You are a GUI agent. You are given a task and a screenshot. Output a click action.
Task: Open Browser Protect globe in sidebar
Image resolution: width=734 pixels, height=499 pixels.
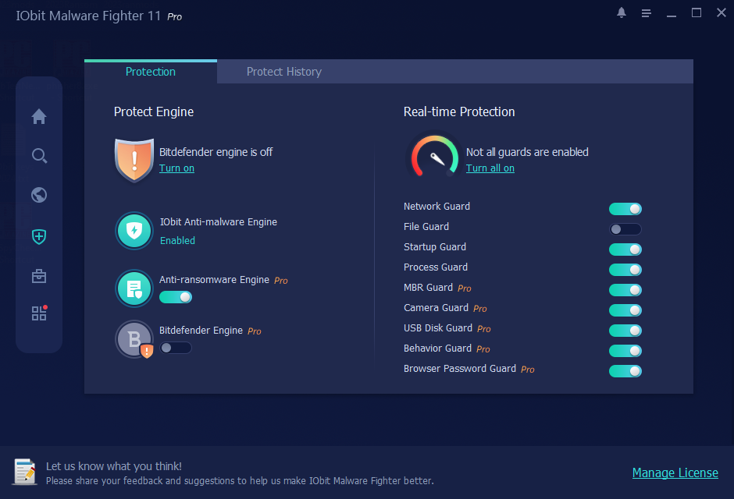tap(39, 195)
